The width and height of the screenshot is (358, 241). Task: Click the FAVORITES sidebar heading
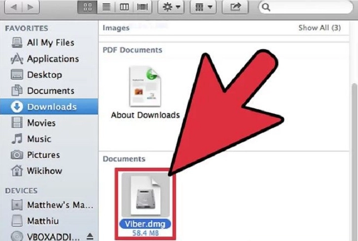[x=27, y=28]
